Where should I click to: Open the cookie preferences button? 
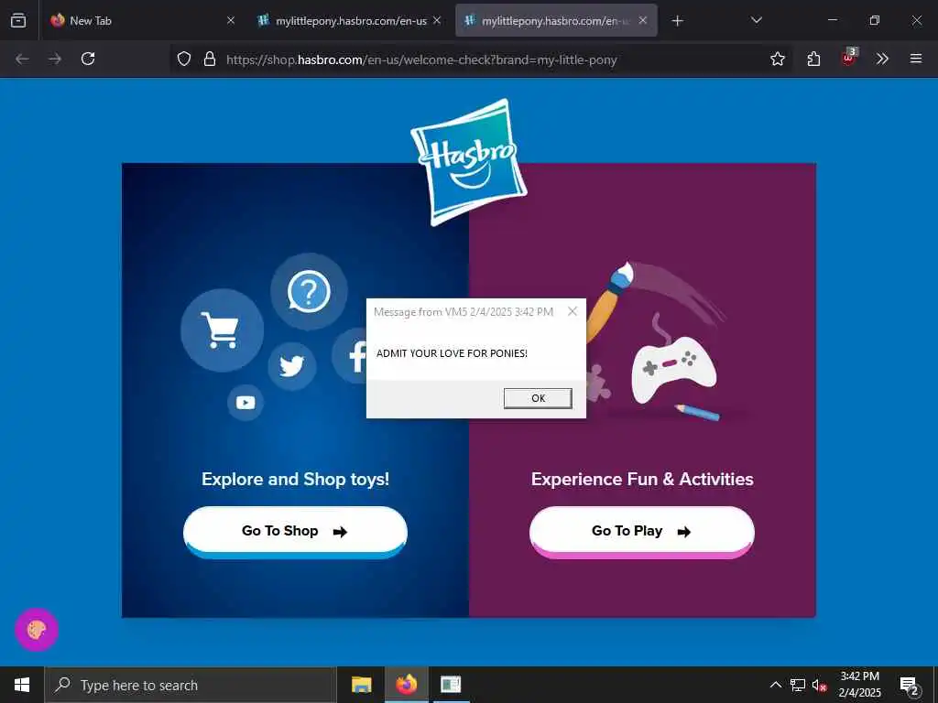pos(37,630)
